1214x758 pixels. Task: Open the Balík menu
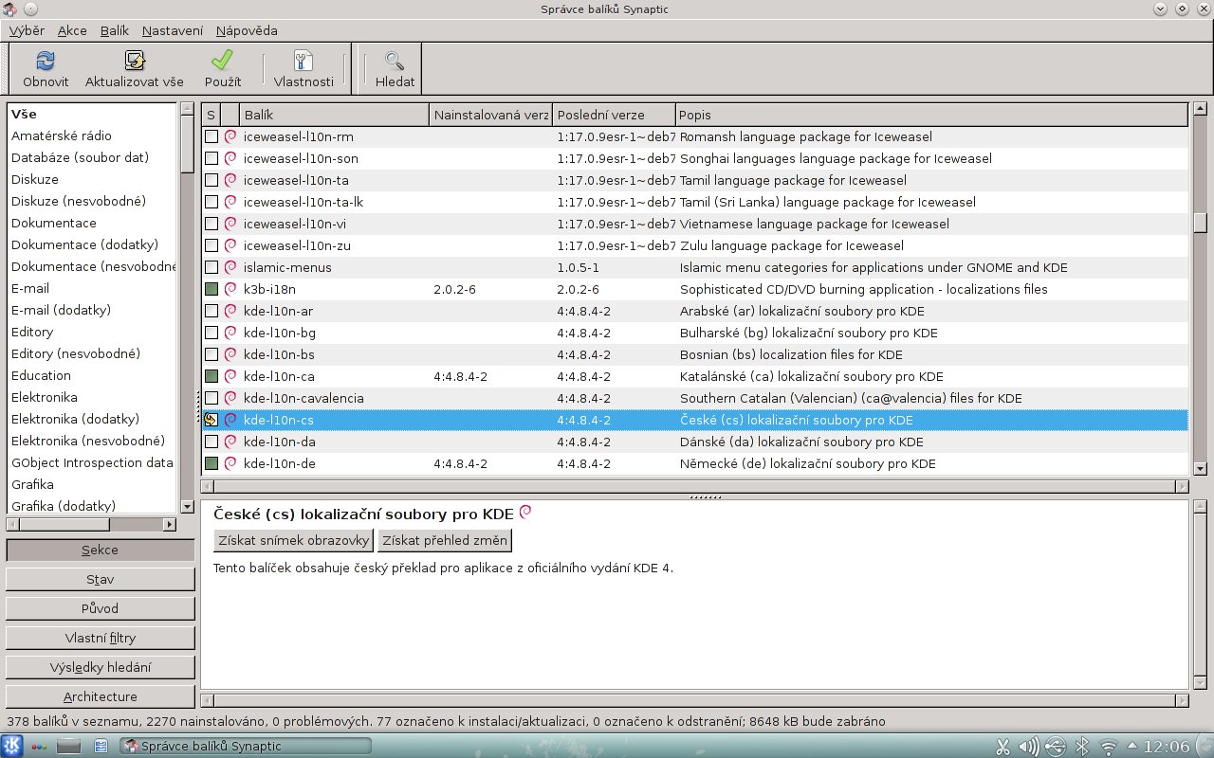tap(115, 30)
